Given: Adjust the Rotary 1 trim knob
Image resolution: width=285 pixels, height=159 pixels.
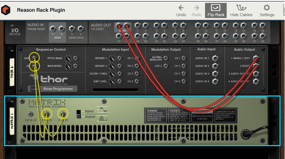Looking at the screenshot, I should (112, 58).
